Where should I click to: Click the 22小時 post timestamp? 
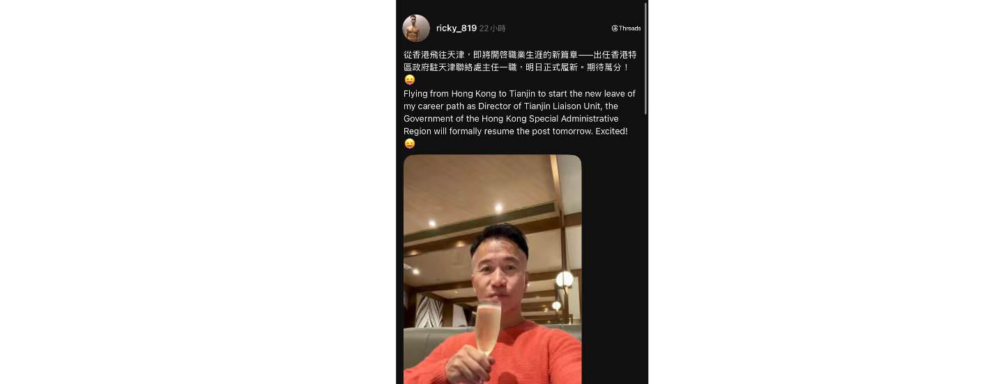[x=493, y=29]
